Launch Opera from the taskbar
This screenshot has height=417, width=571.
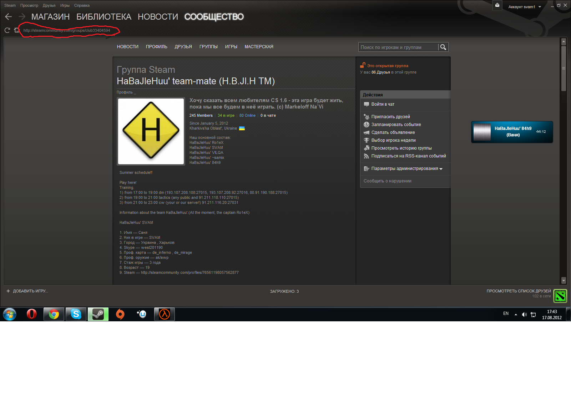pyautogui.click(x=32, y=314)
